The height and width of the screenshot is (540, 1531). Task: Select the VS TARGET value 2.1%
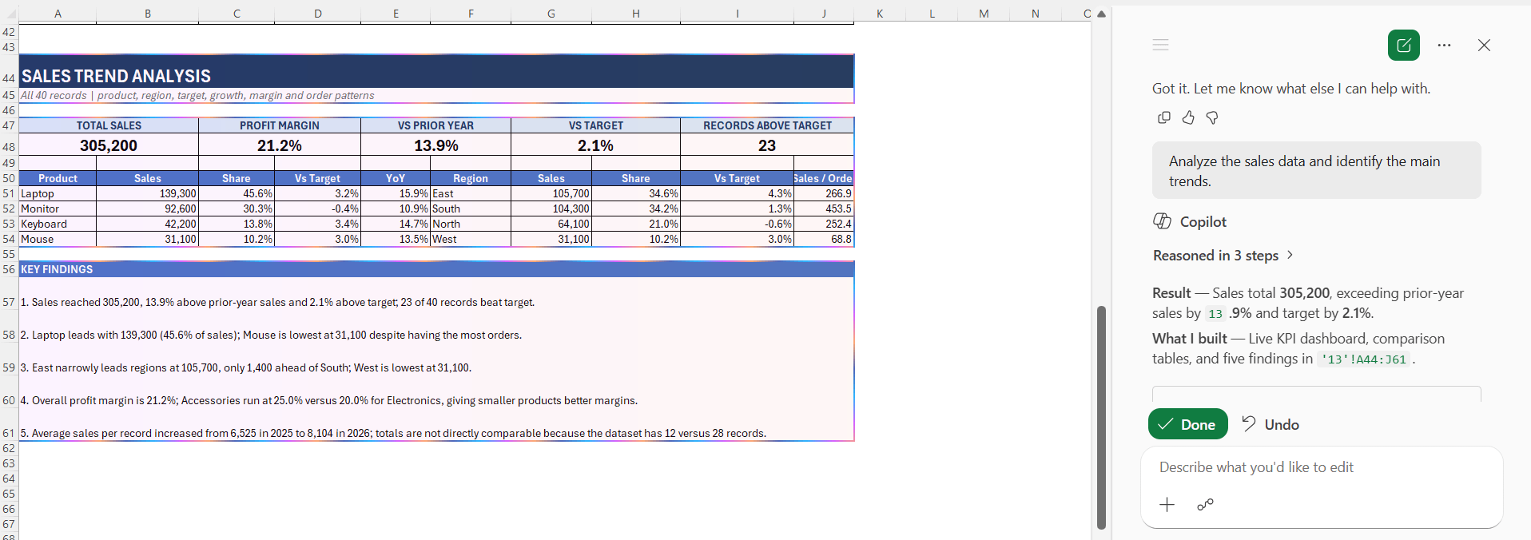pos(596,145)
